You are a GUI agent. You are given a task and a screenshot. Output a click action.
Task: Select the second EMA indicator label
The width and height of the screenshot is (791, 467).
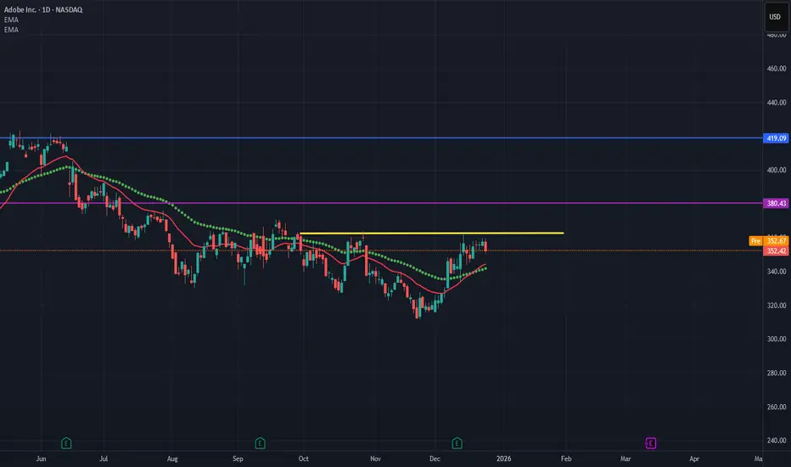pos(11,30)
